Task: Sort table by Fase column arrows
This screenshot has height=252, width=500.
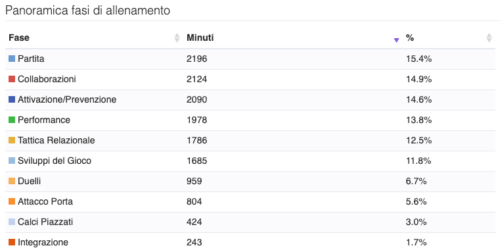Action: [177, 38]
